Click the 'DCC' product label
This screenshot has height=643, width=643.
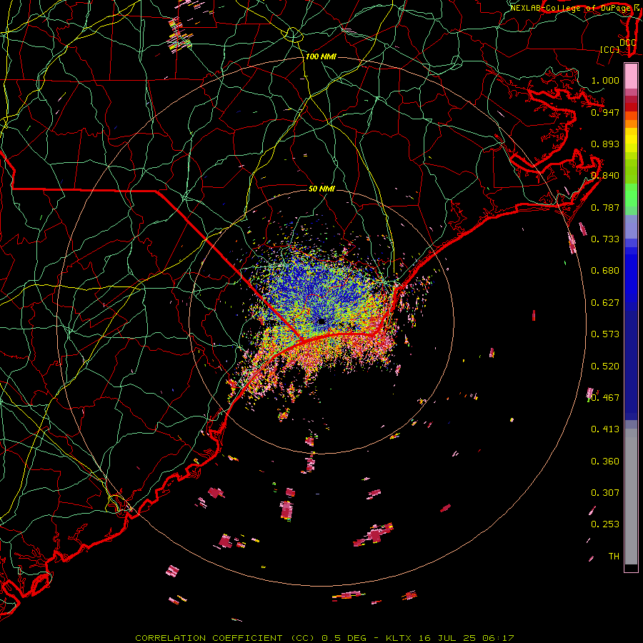(x=627, y=42)
